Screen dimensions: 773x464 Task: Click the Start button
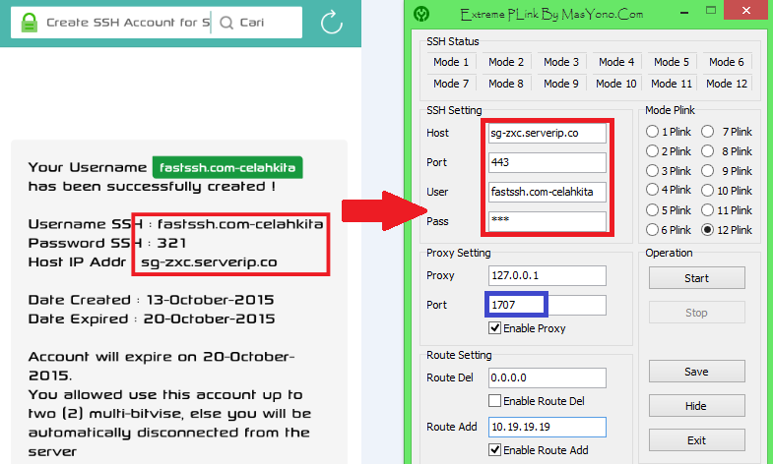point(696,278)
